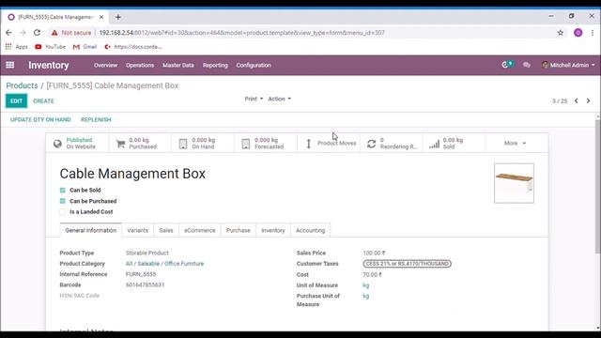Open the Reporting menu
Screen dimensions: 601x338
[x=215, y=65]
